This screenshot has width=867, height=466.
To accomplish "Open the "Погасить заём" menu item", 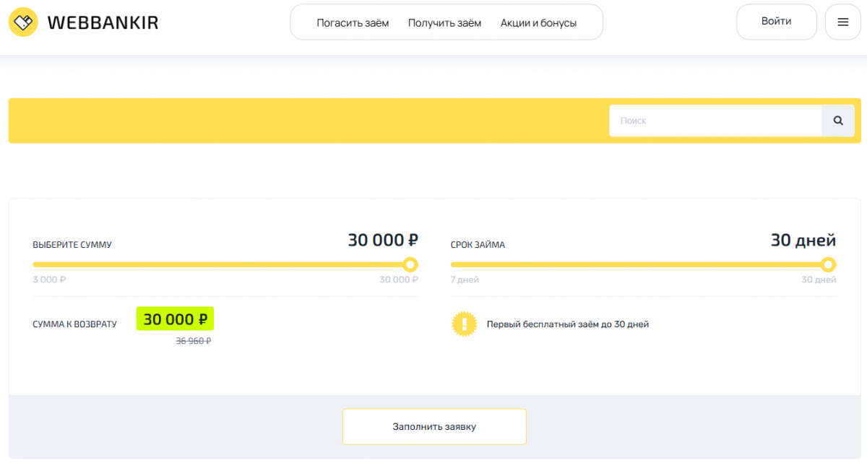I will [353, 23].
